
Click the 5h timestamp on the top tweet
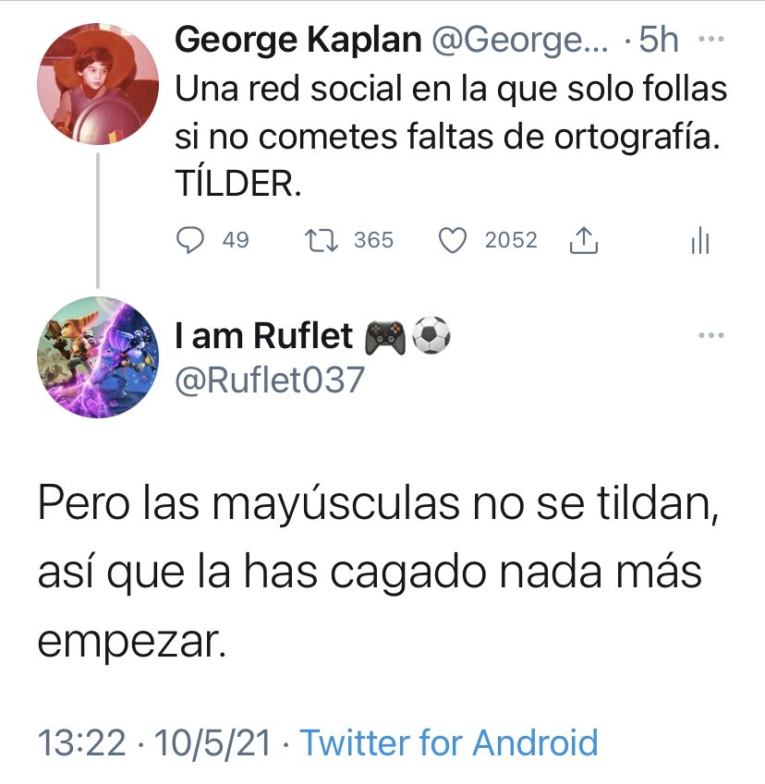(659, 42)
